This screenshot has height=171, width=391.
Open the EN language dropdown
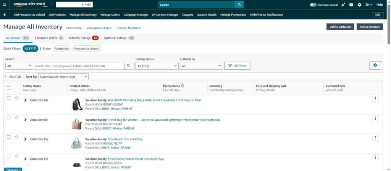[x=369, y=5]
